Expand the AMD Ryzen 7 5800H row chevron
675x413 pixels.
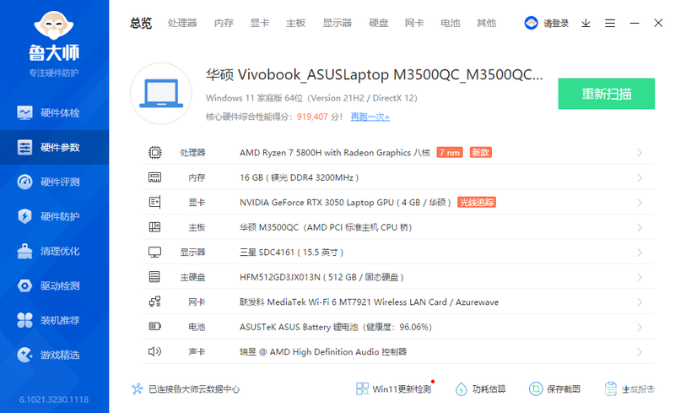[640, 153]
